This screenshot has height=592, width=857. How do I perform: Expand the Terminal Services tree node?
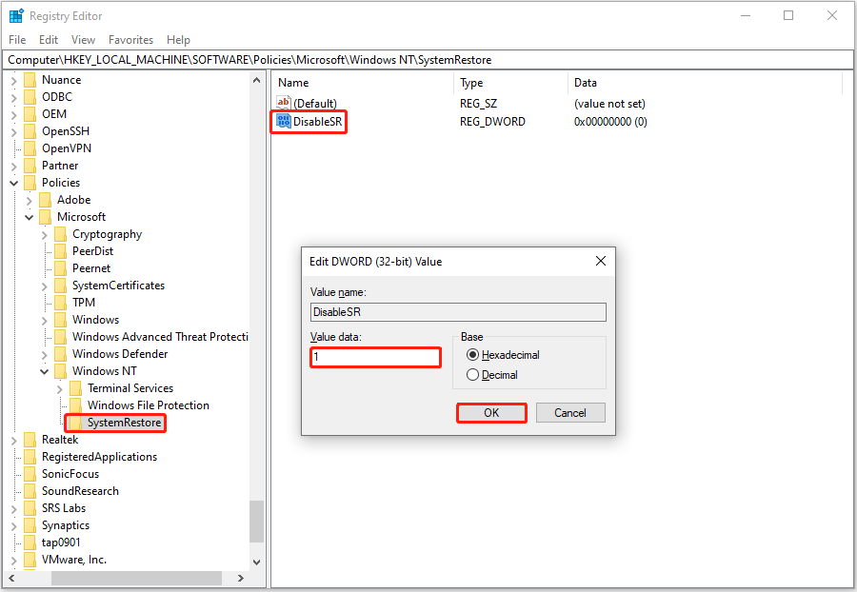(60, 389)
